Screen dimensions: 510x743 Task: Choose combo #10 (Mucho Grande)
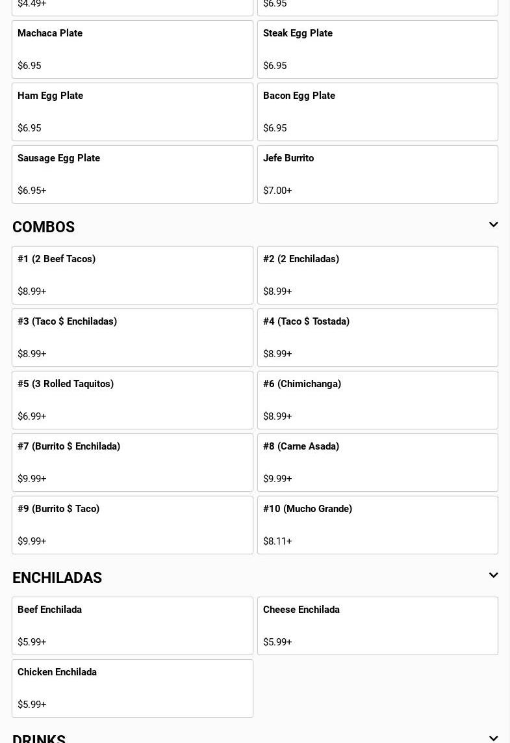point(377,525)
